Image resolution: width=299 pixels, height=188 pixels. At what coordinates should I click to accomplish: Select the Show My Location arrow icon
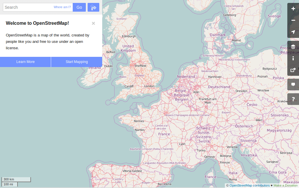tap(293, 32)
